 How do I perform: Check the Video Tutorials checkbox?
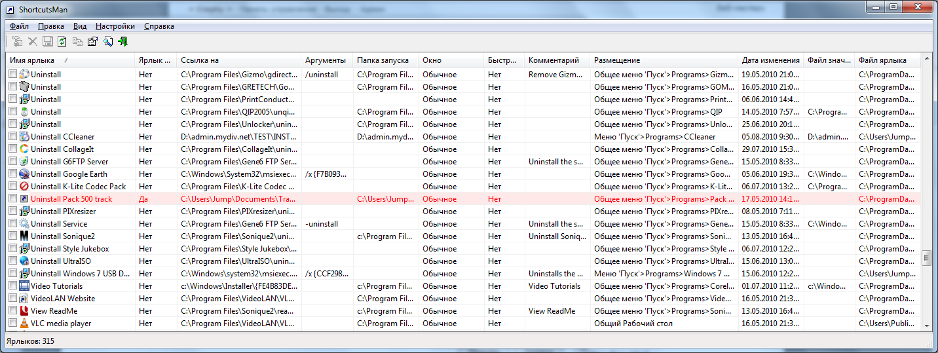pos(12,286)
